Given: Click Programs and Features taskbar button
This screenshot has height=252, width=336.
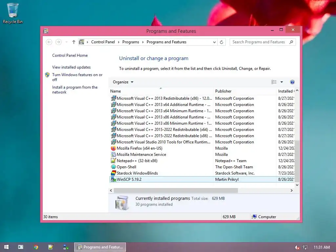Looking at the screenshot, I should (x=100, y=247).
